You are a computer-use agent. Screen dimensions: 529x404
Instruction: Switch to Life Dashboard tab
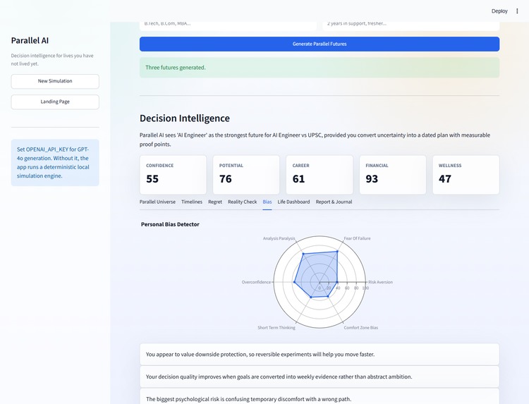point(293,202)
